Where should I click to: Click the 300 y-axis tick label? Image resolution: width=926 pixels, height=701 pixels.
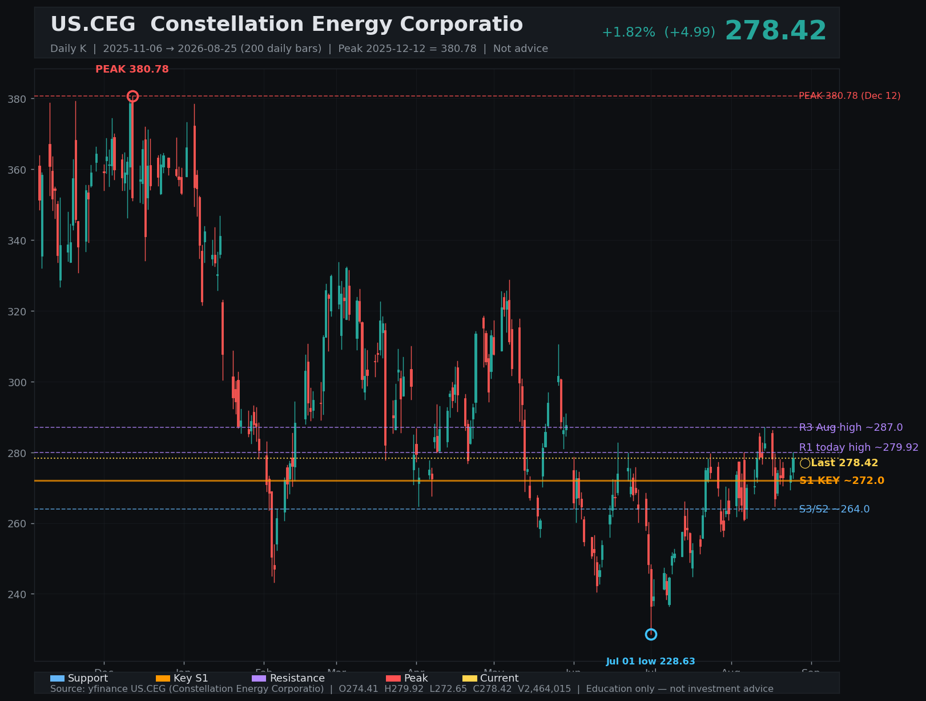pyautogui.click(x=17, y=382)
